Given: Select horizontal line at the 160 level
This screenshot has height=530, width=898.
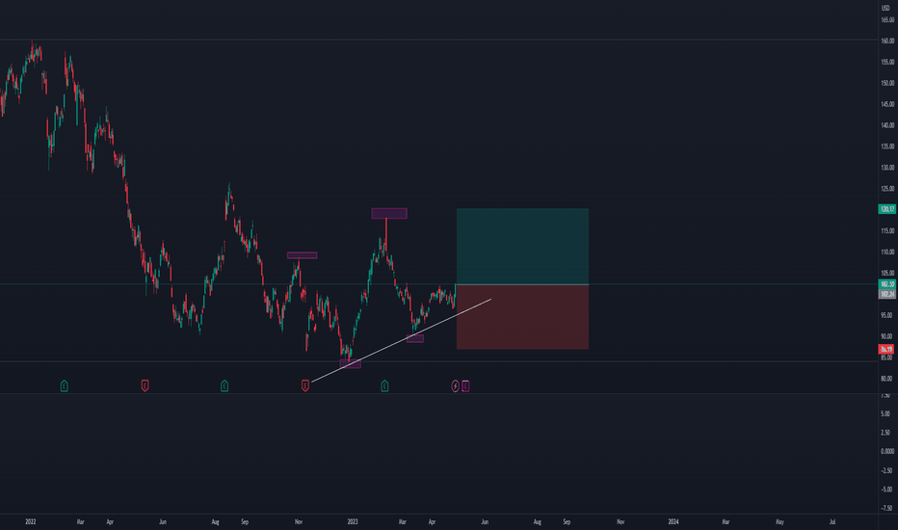Looking at the screenshot, I should point(438,40).
